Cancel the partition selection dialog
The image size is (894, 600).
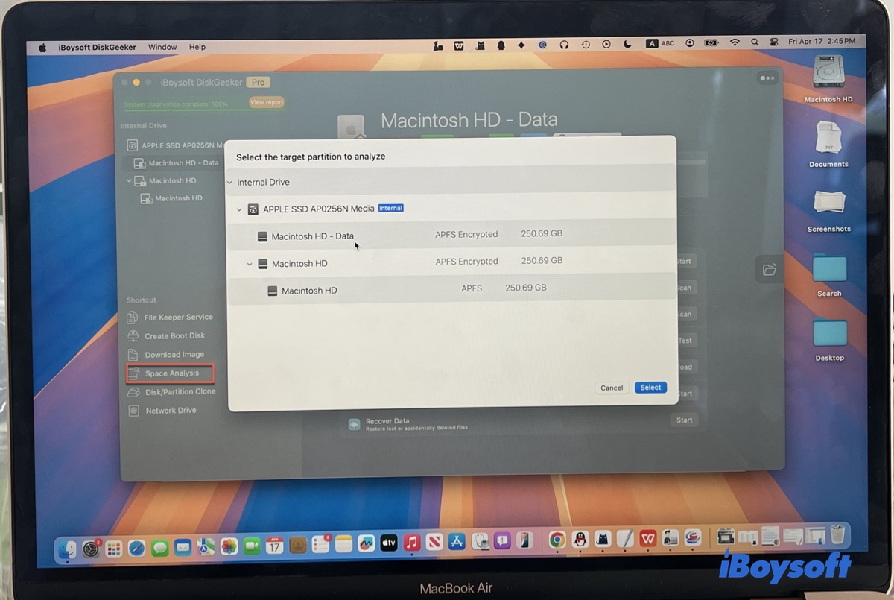611,388
